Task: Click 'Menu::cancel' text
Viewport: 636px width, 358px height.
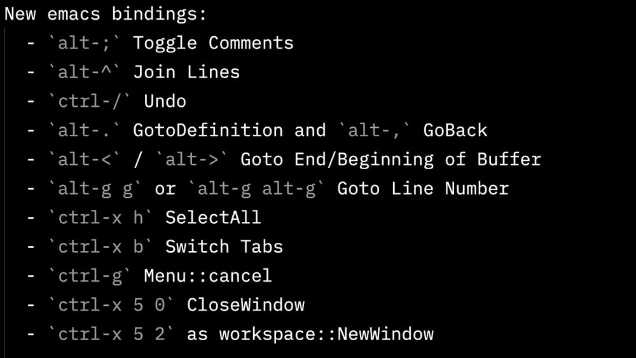Action: [x=208, y=277]
